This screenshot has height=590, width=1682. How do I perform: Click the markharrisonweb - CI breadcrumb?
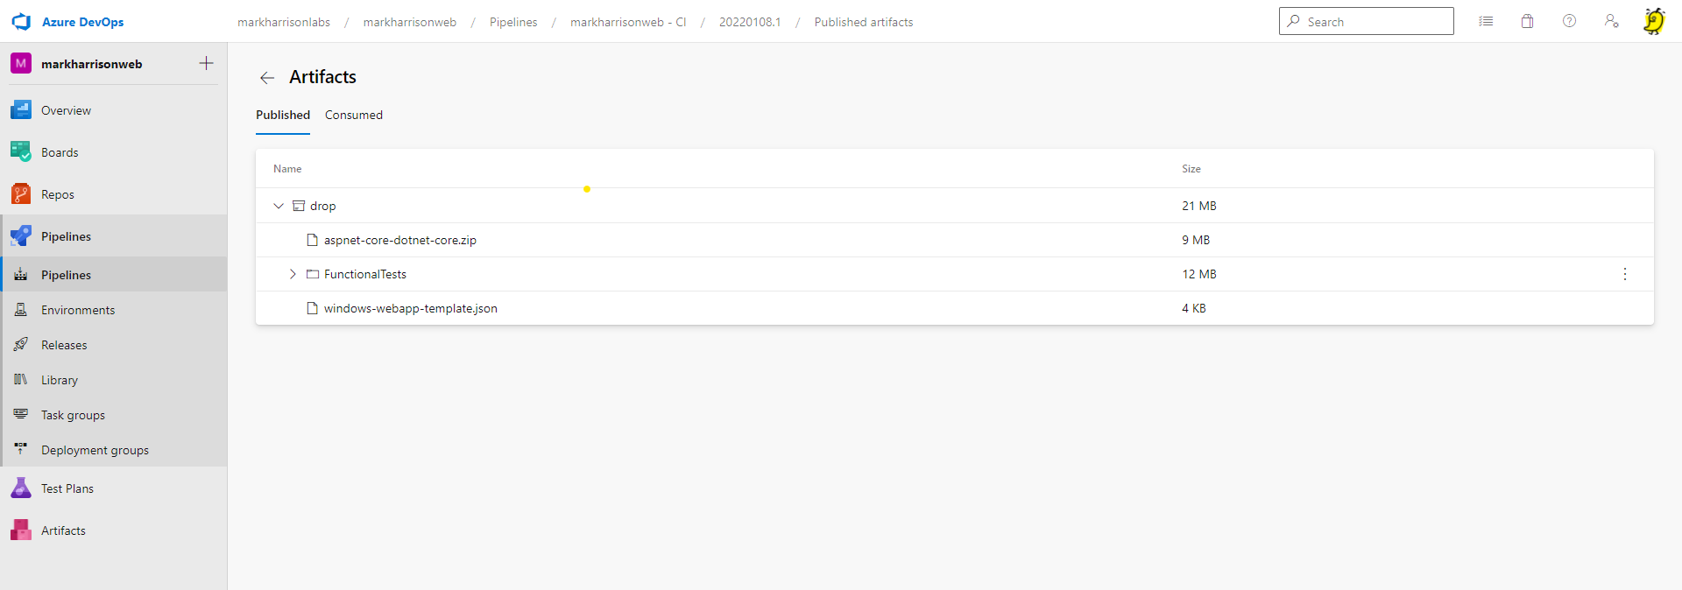coord(627,22)
